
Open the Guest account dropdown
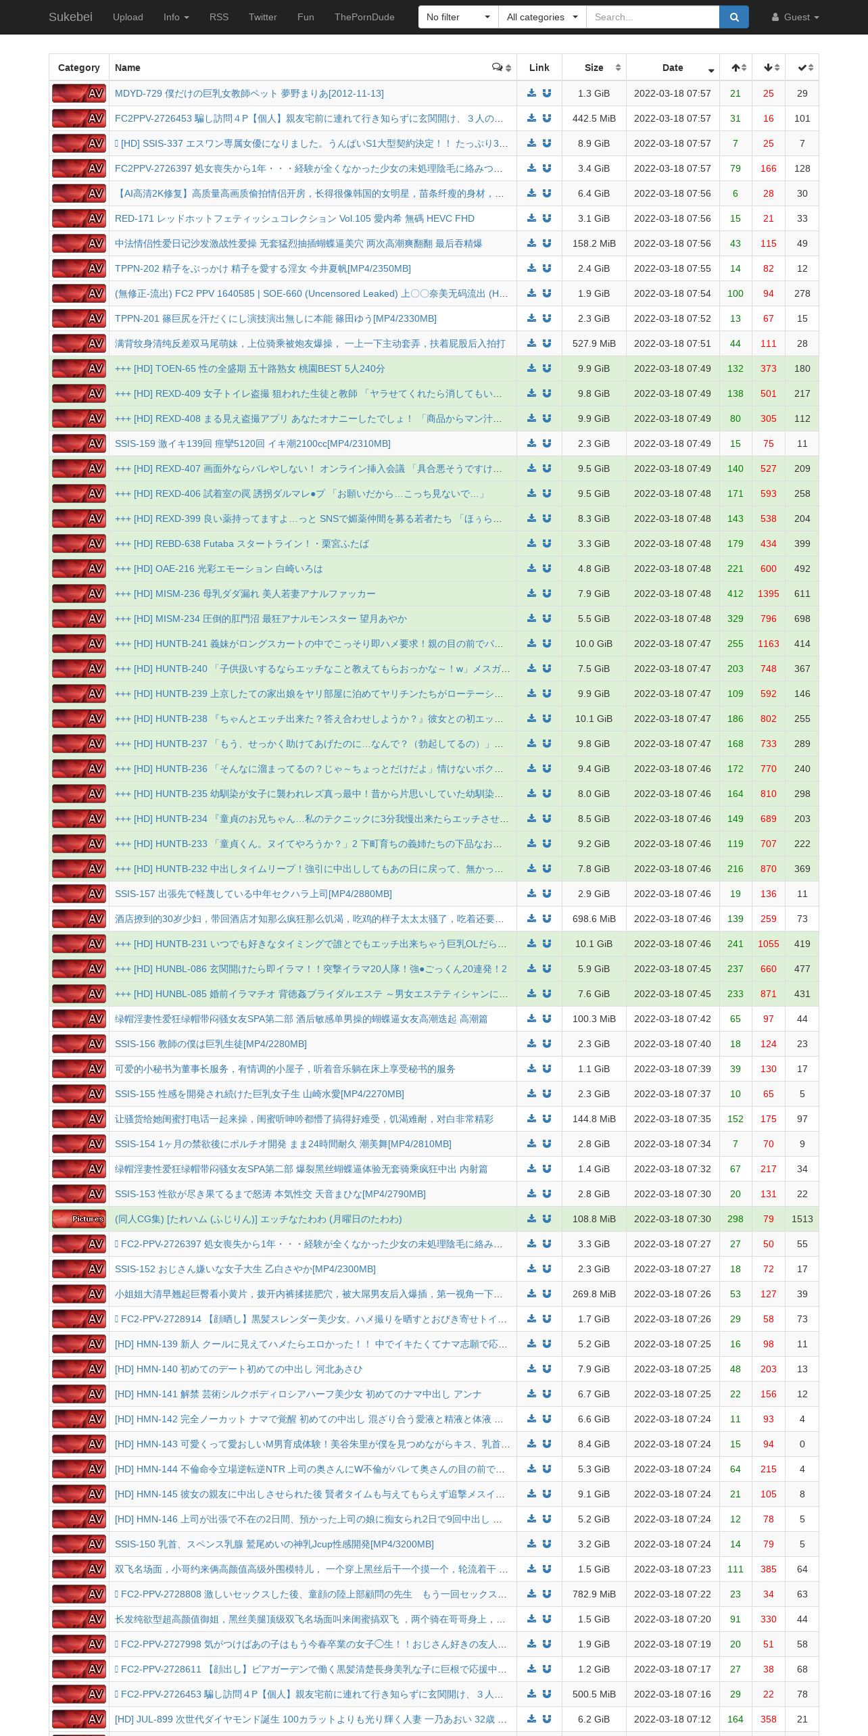796,17
